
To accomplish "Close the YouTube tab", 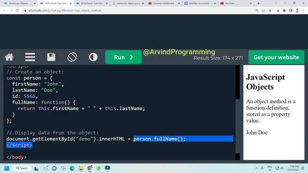I will click(x=251, y=3).
